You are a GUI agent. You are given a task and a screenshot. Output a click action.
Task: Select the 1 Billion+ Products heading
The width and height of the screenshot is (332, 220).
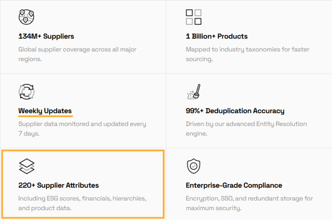click(217, 36)
